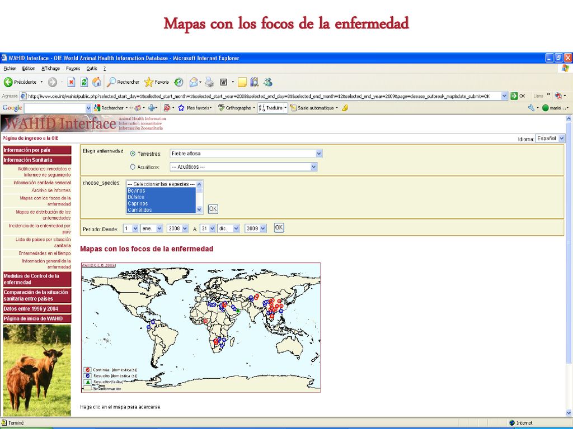
Task: Open Mes favoris bookmarks star
Action: 195,108
